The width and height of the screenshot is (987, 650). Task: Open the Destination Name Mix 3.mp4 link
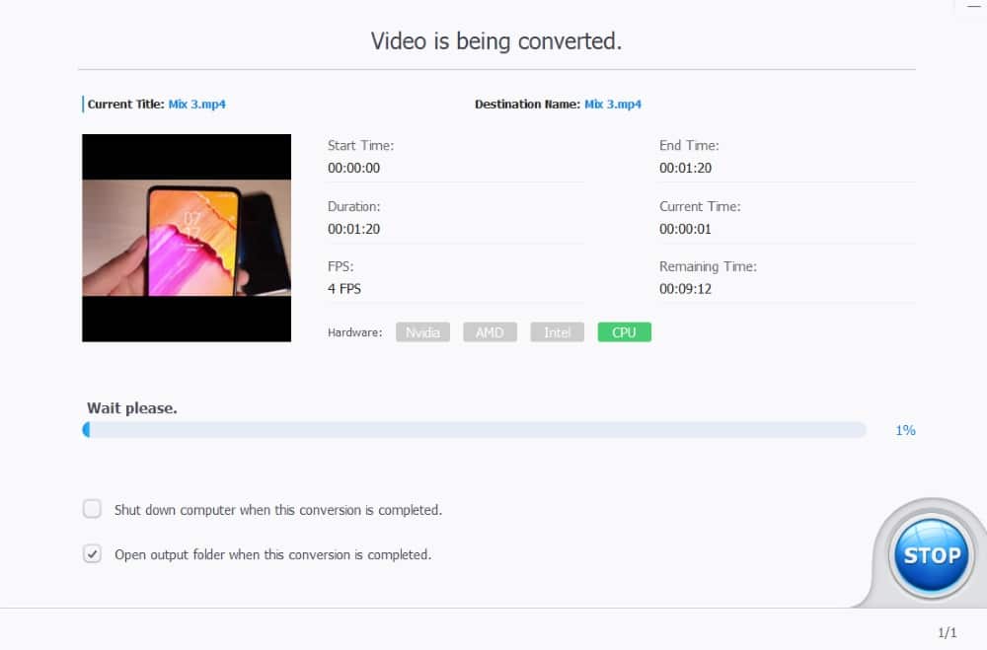pos(612,105)
